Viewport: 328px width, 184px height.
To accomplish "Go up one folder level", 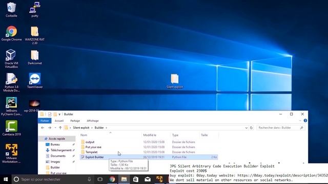I will point(60,128).
